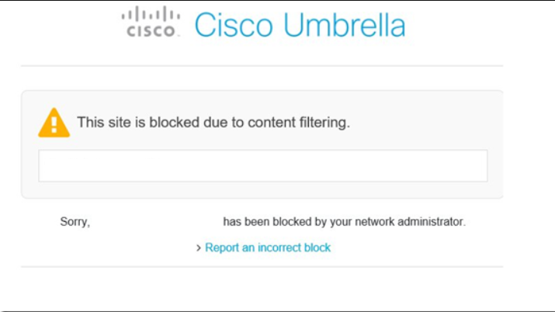Click the blank gap after "Sorry,"

(x=155, y=222)
